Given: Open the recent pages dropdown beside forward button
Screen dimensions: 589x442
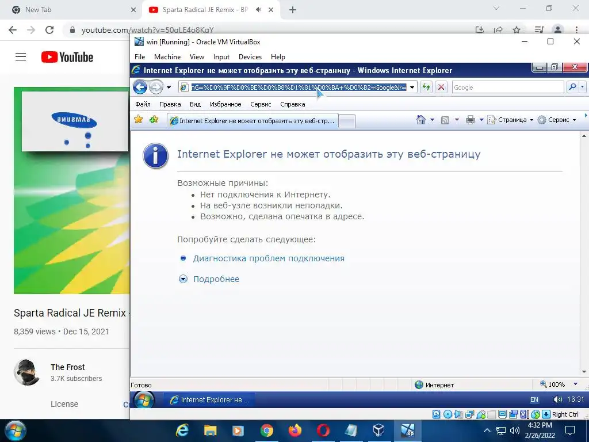Looking at the screenshot, I should [x=169, y=87].
